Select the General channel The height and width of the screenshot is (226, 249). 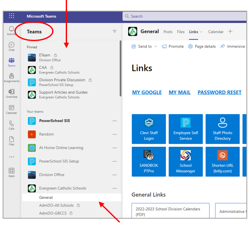[72, 198]
